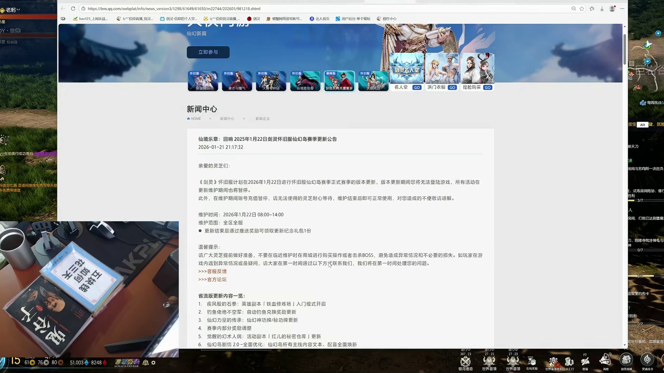Claim rewards via the 在线奖励 hourglass icon
The width and height of the screenshot is (664, 373).
pyautogui.click(x=531, y=361)
